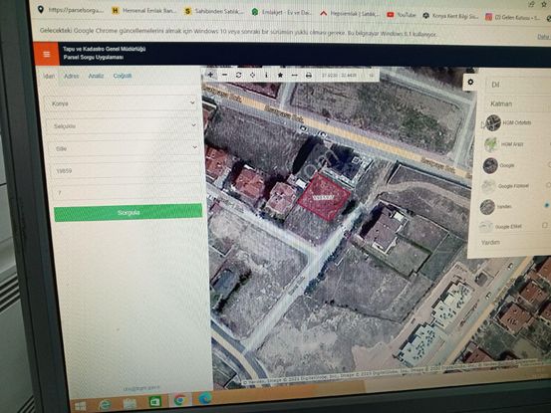The height and width of the screenshot is (413, 551).
Task: Zoom out with the minus tool
Action: point(225,75)
